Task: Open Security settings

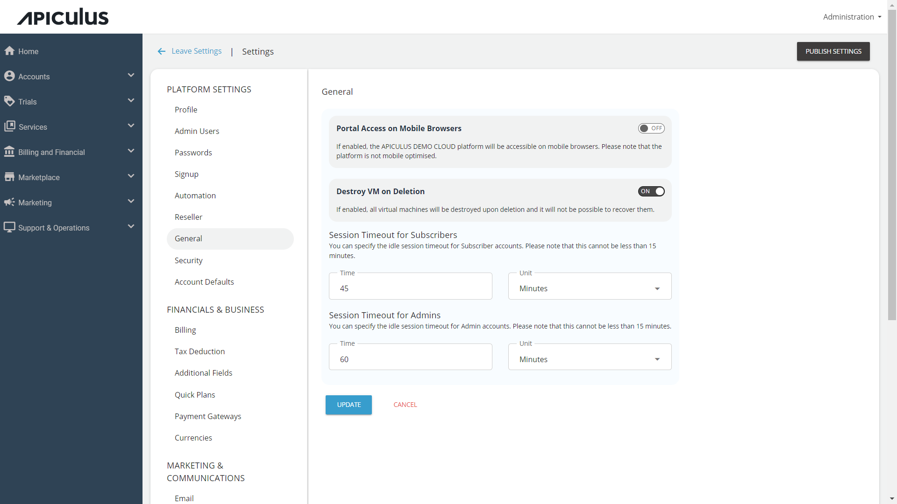Action: 188,260
